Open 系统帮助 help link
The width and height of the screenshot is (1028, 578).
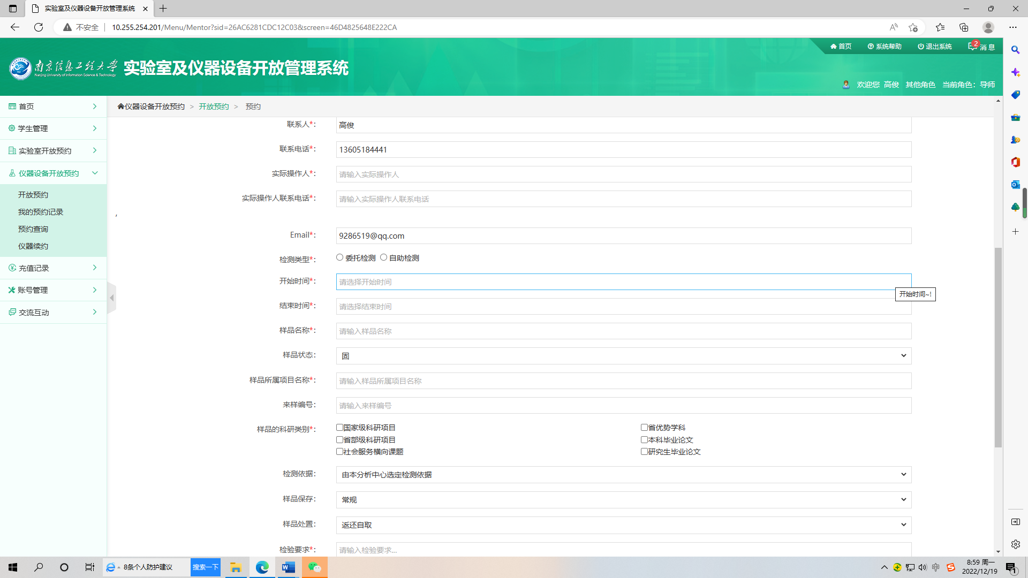point(885,47)
